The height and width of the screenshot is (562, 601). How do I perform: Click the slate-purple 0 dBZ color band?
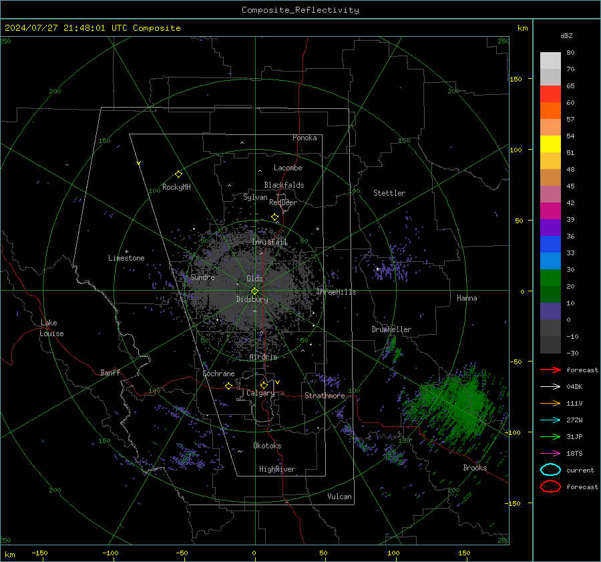tap(550, 311)
